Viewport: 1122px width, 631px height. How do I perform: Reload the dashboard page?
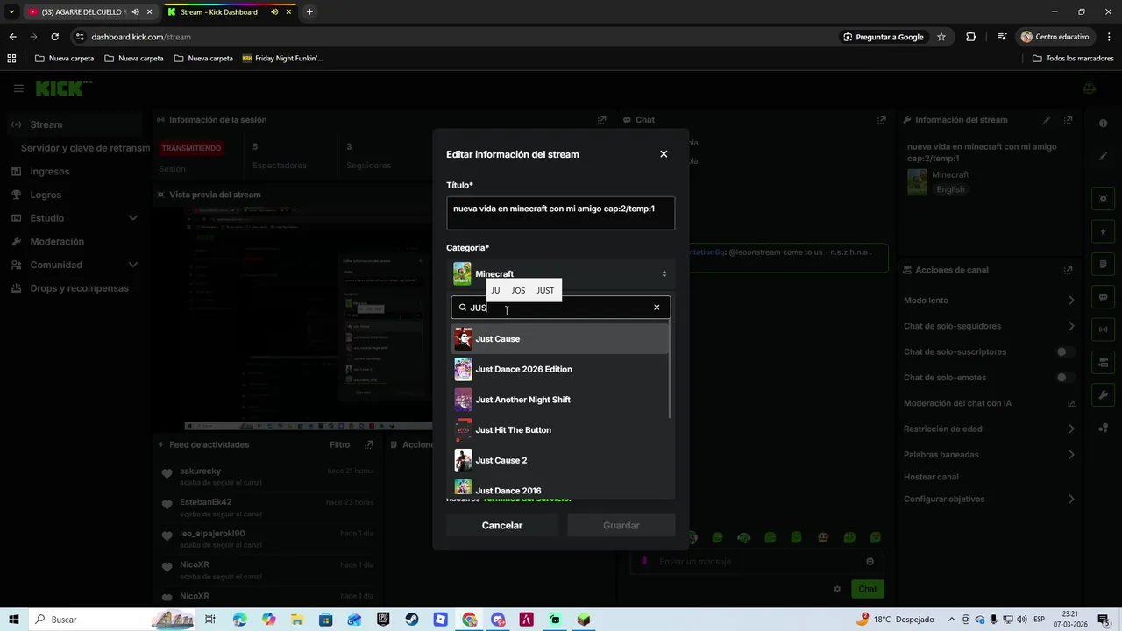[x=54, y=37]
